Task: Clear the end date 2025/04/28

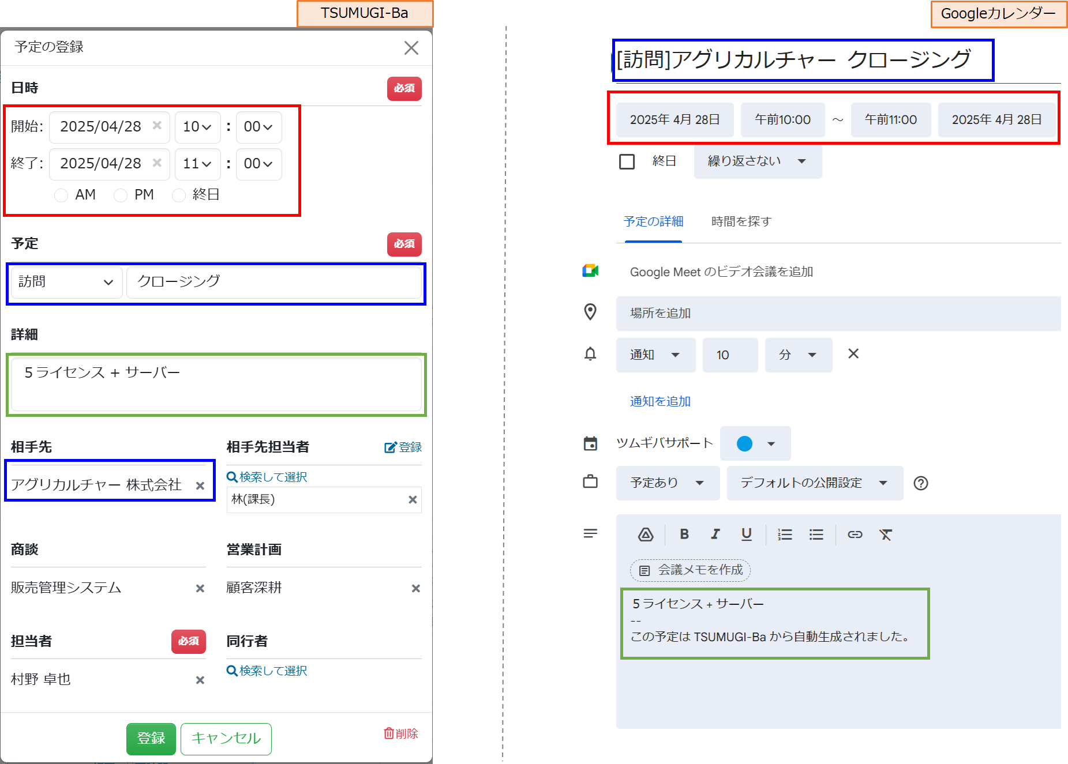Action: point(157,163)
